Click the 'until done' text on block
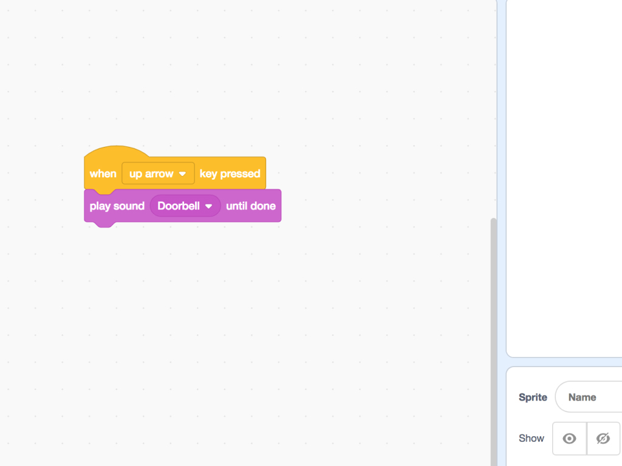This screenshot has width=622, height=466. (251, 206)
